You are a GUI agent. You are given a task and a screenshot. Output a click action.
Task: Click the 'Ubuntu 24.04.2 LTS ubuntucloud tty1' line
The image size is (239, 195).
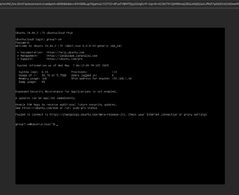coord(44,33)
